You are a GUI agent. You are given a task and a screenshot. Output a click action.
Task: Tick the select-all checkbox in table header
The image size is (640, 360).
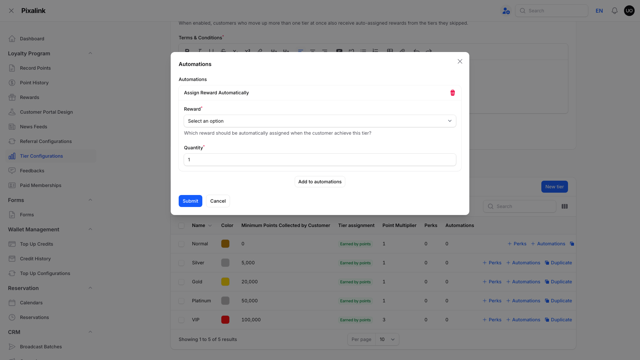click(x=181, y=226)
